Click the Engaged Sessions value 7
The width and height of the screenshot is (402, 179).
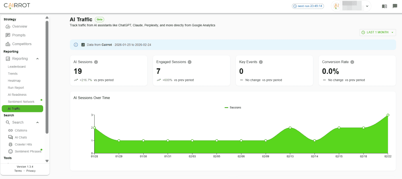(159, 71)
